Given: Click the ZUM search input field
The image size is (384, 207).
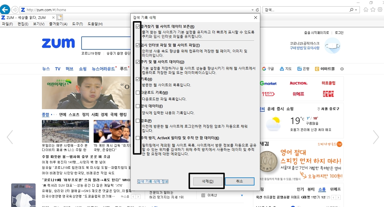Looking at the screenshot, I should point(106,43).
